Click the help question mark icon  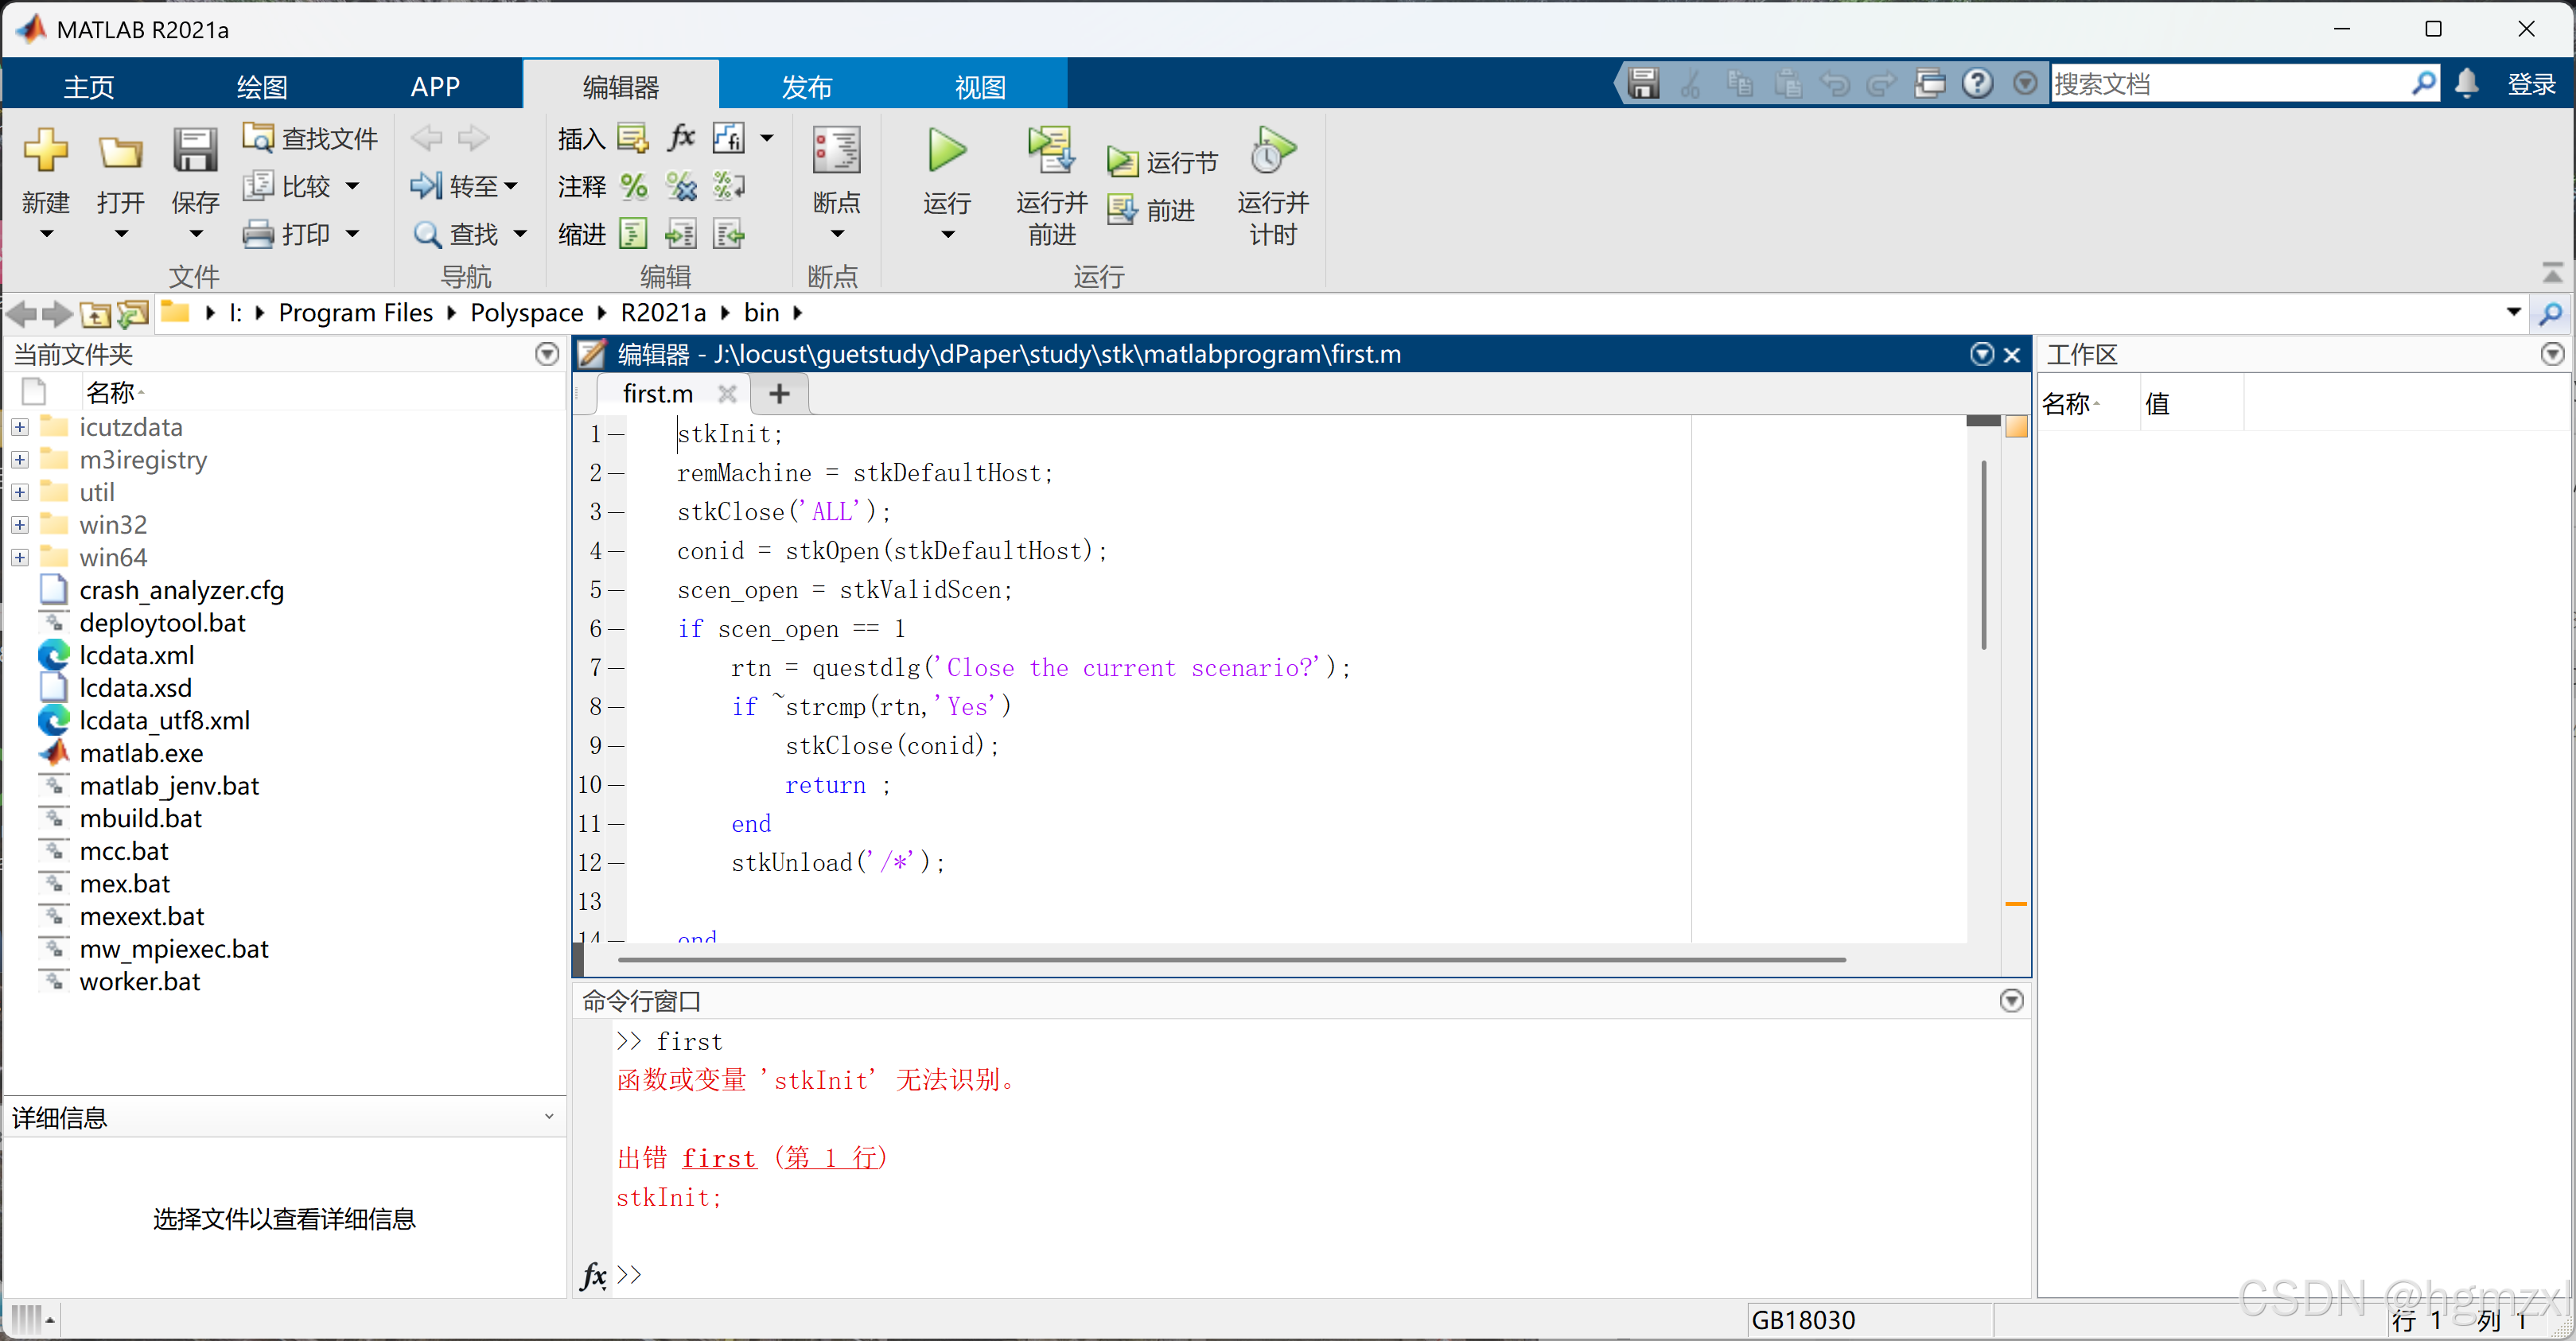(x=1977, y=83)
